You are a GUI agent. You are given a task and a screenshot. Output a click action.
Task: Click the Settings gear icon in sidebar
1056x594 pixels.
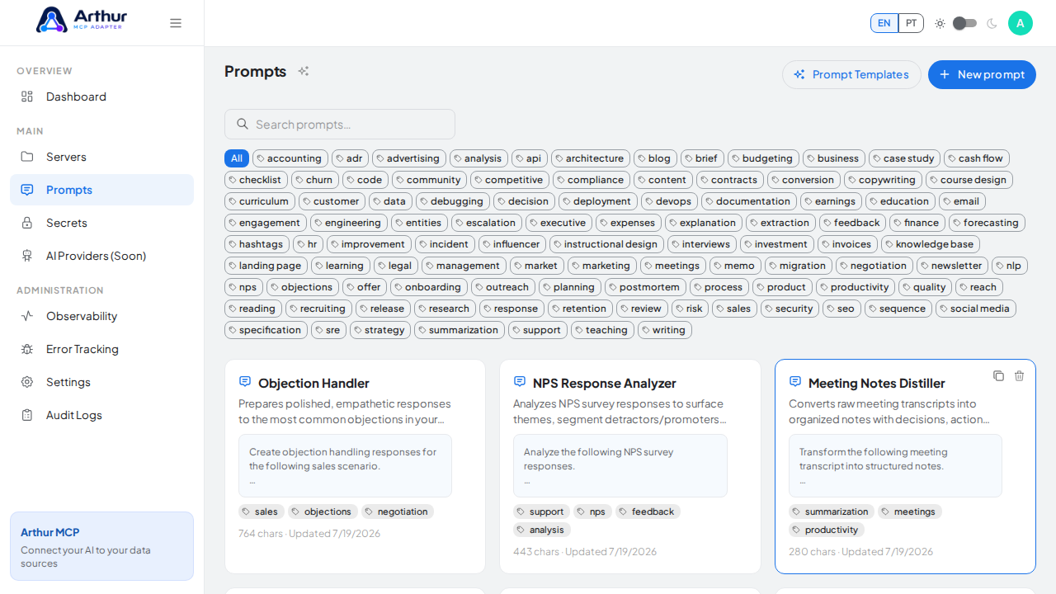pos(27,382)
